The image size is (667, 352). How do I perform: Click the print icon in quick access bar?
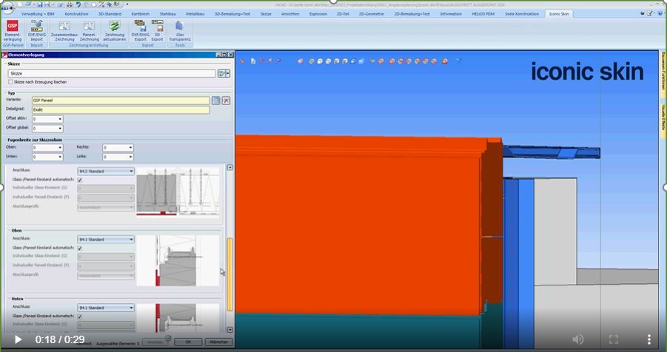tap(70, 4)
